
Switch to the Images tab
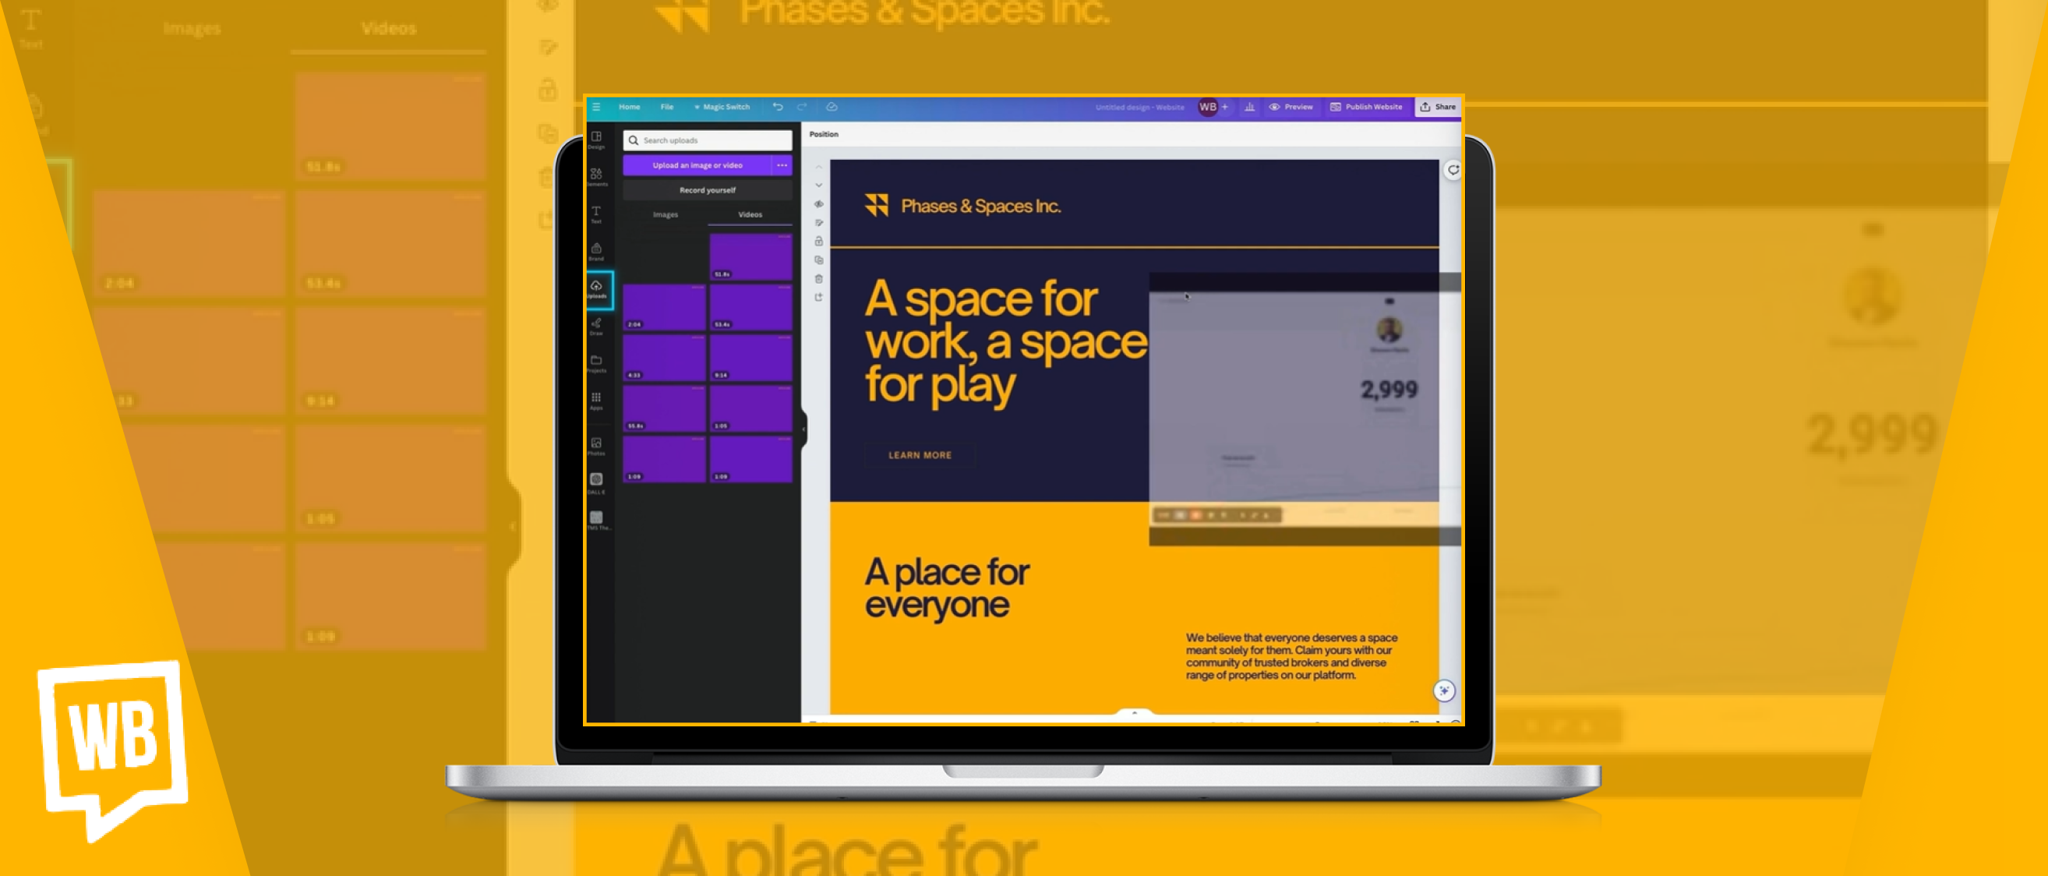point(666,214)
